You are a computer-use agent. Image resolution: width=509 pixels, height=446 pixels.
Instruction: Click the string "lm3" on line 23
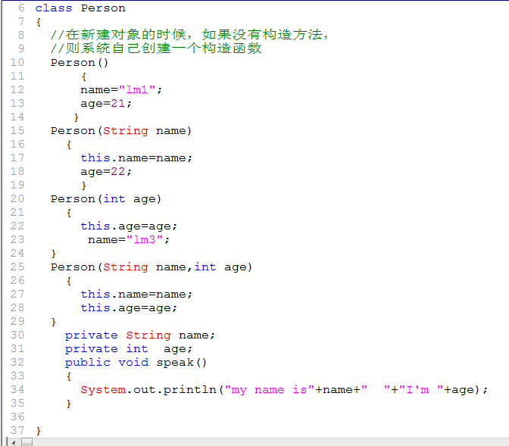coord(145,239)
